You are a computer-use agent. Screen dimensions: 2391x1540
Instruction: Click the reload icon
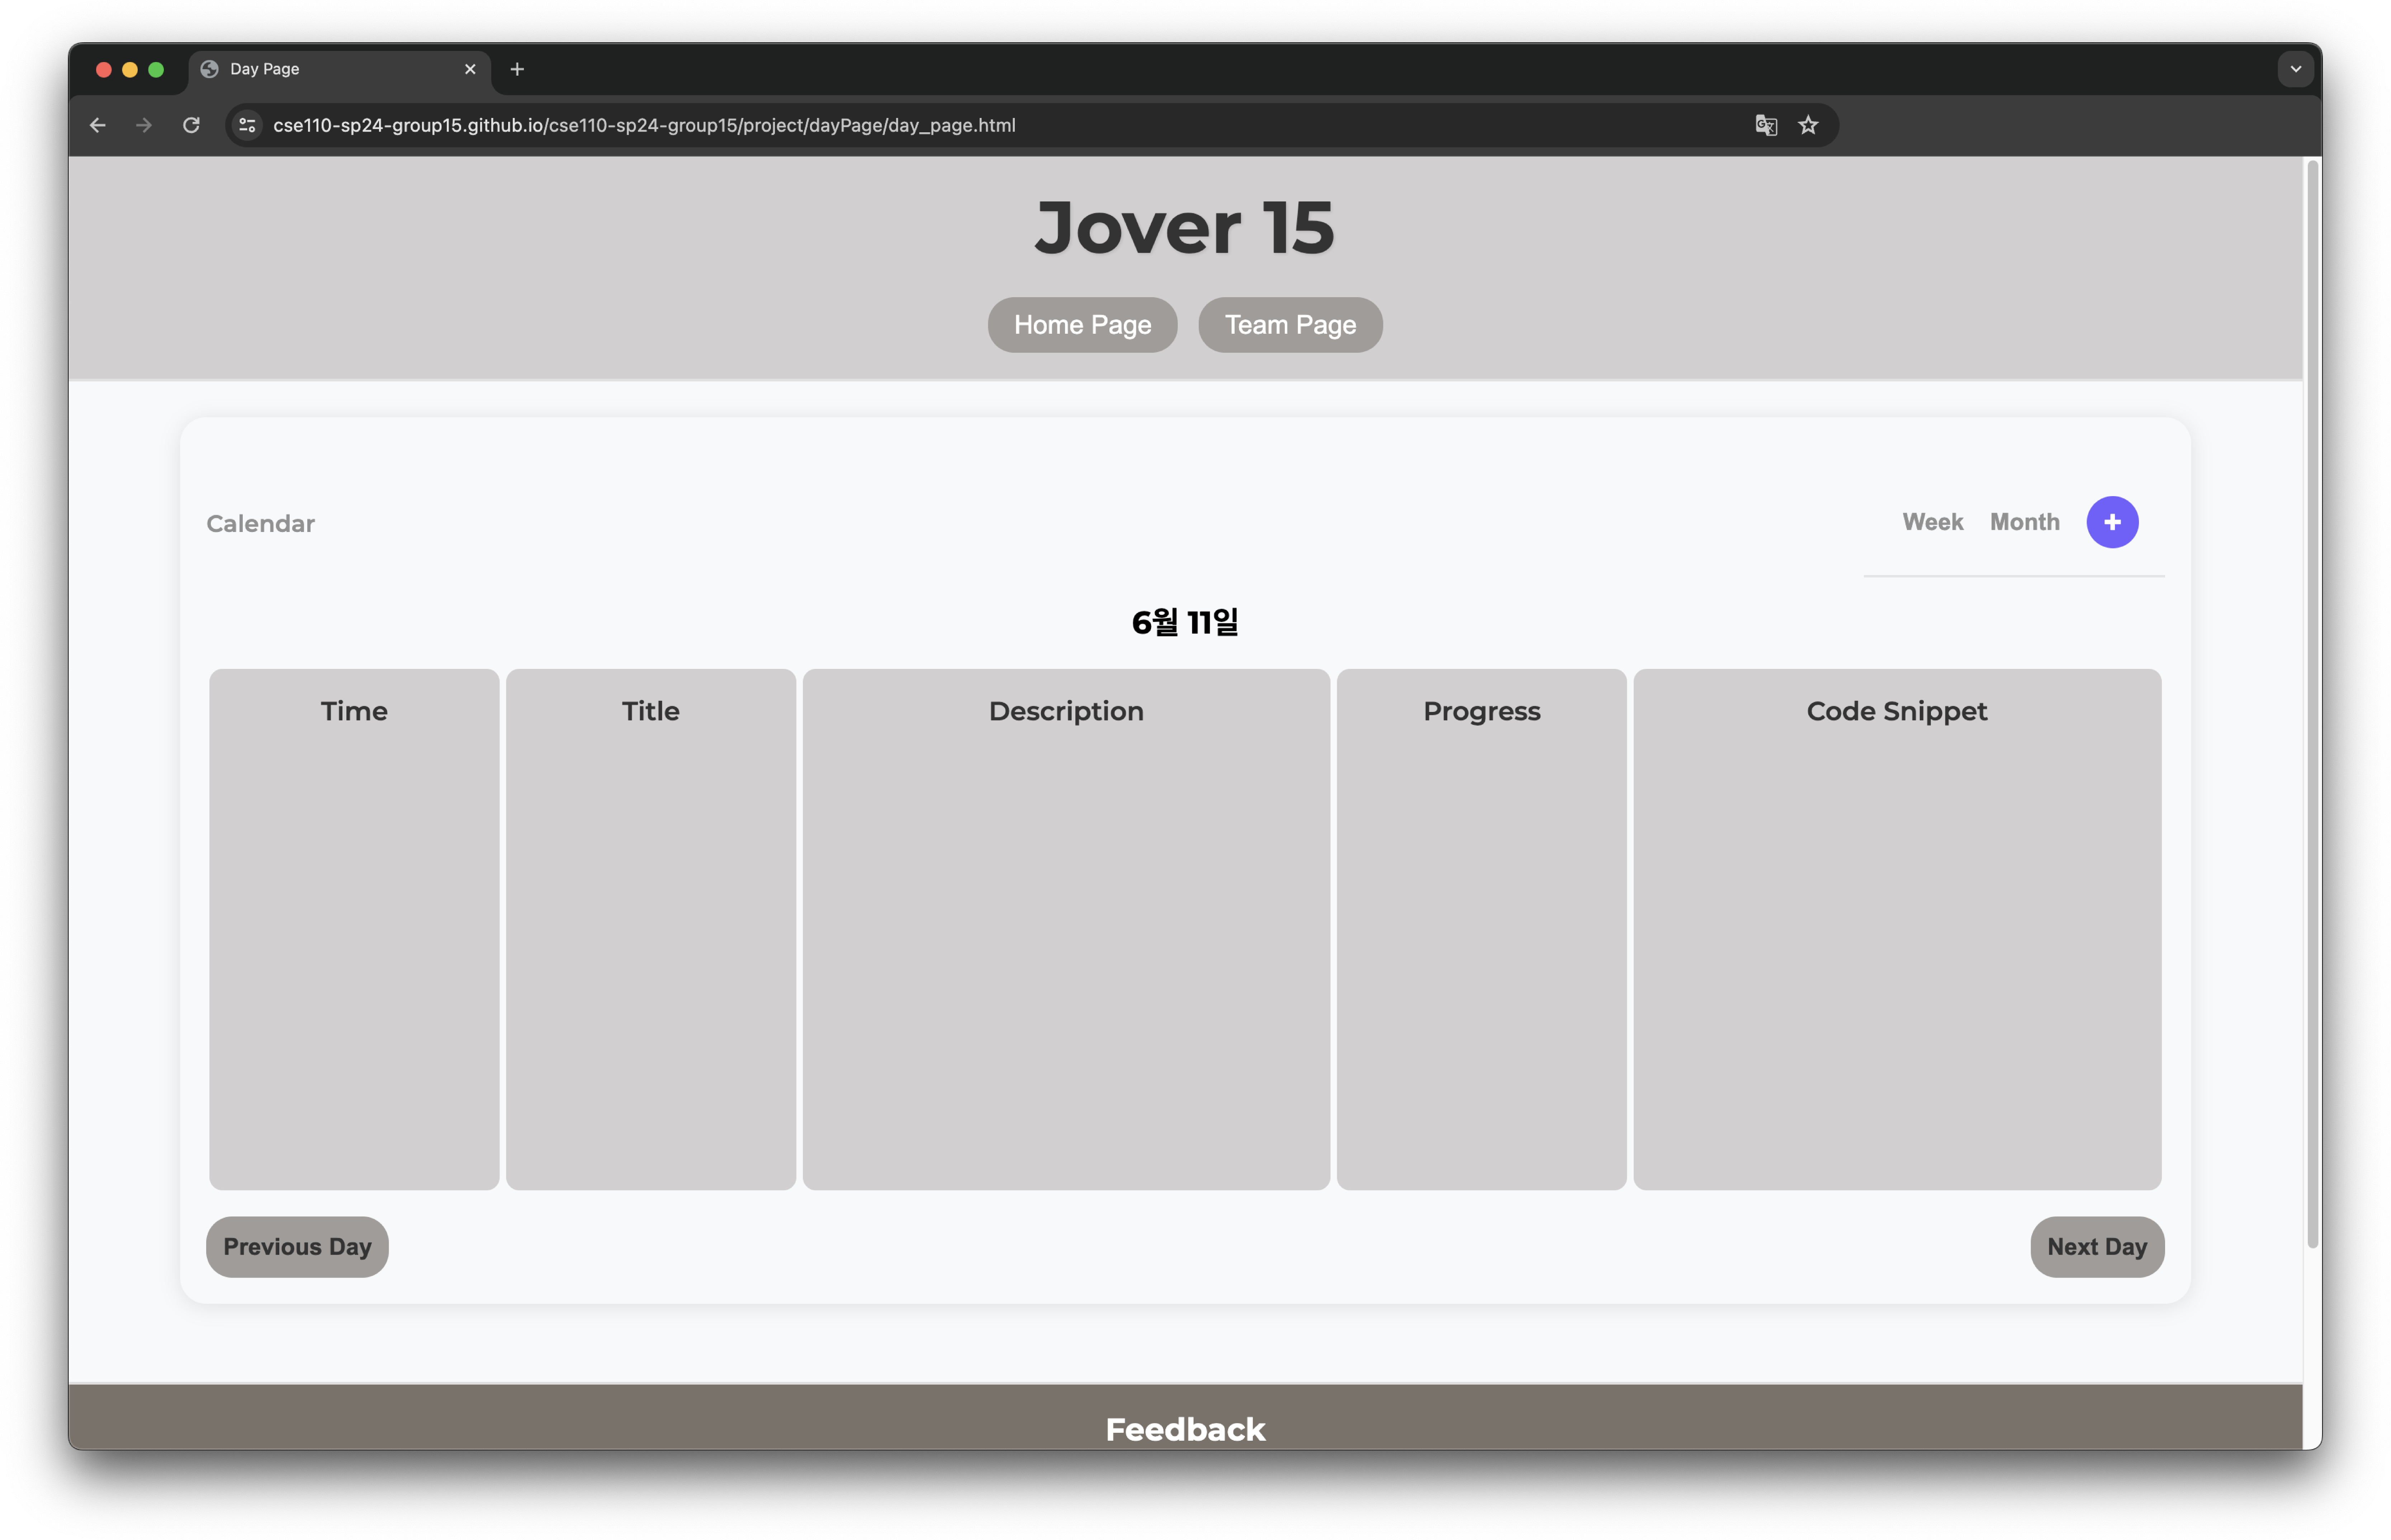pyautogui.click(x=191, y=125)
